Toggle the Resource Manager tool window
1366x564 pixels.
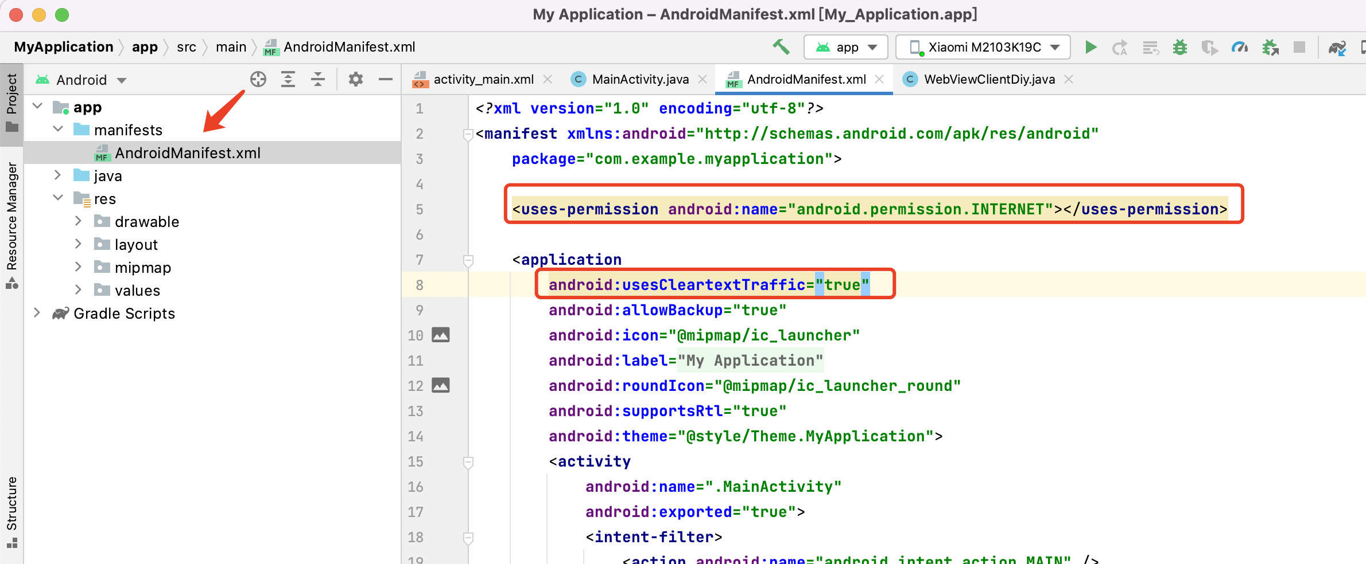tap(12, 225)
